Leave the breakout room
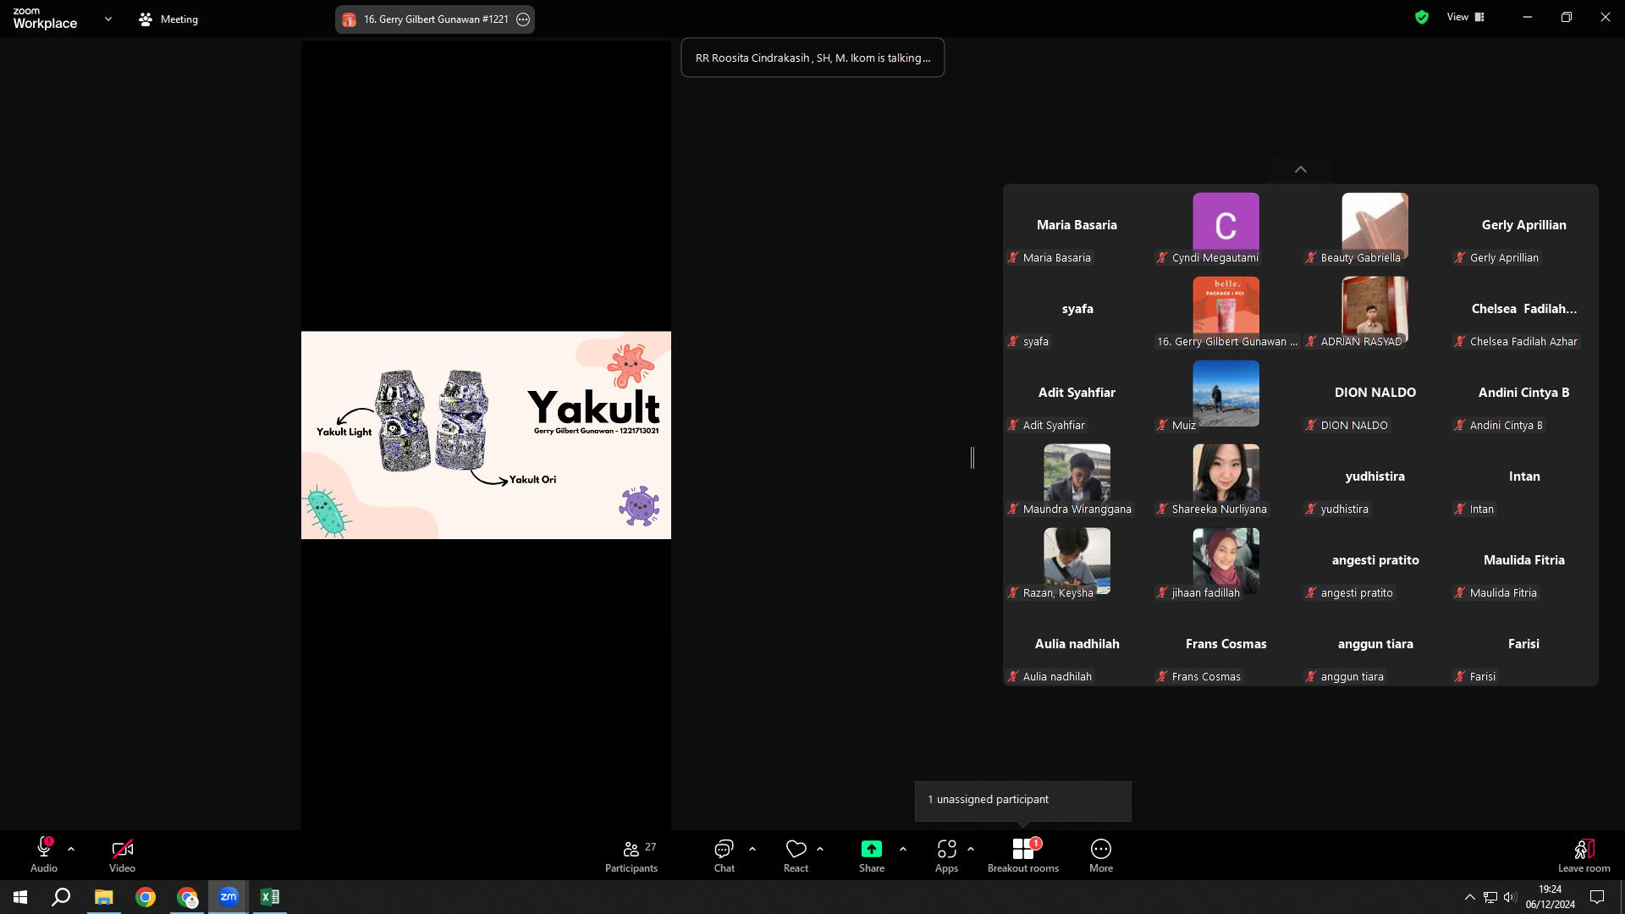 [1584, 855]
